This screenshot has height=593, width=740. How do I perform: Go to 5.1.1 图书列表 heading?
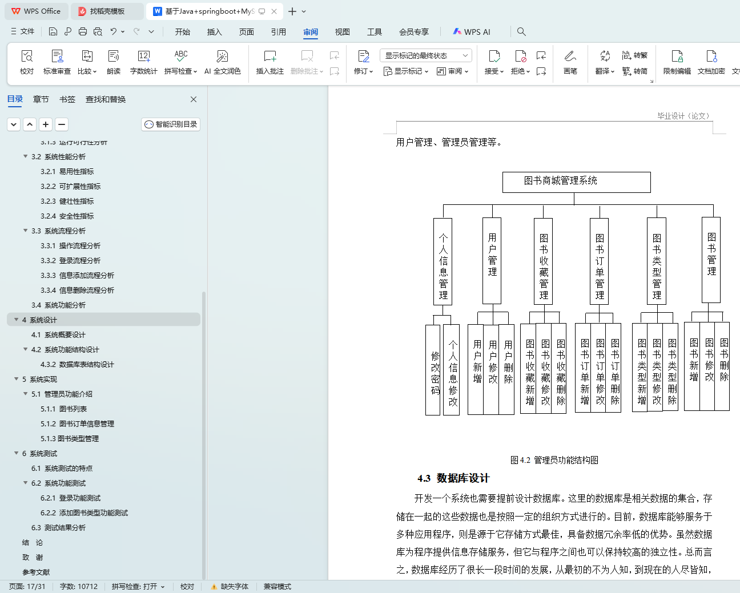63,409
